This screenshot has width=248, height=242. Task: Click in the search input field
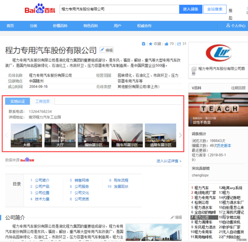tap(119, 9)
